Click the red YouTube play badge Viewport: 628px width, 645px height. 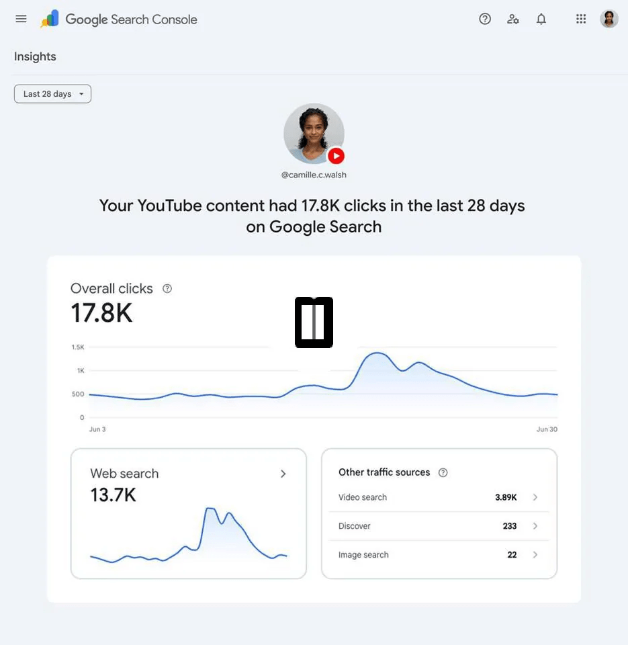point(336,156)
